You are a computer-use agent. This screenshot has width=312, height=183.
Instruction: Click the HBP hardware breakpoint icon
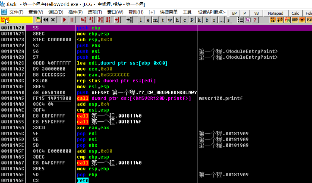[295, 20]
